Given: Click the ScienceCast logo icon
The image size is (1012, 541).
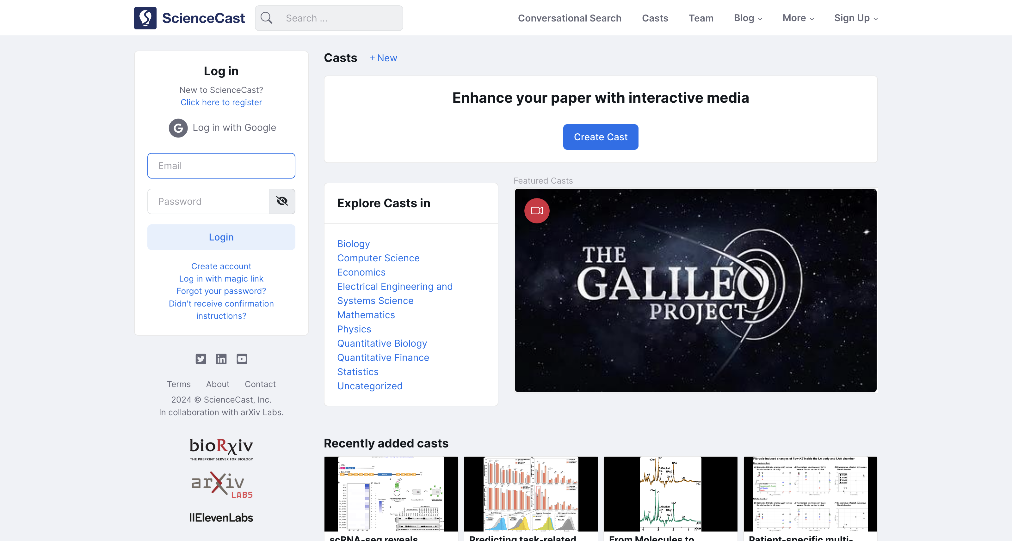Looking at the screenshot, I should (x=145, y=18).
